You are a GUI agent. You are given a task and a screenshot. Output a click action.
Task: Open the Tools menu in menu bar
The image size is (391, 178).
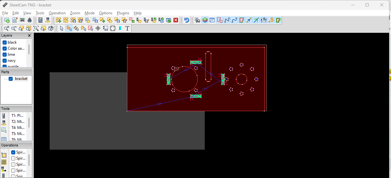40,13
